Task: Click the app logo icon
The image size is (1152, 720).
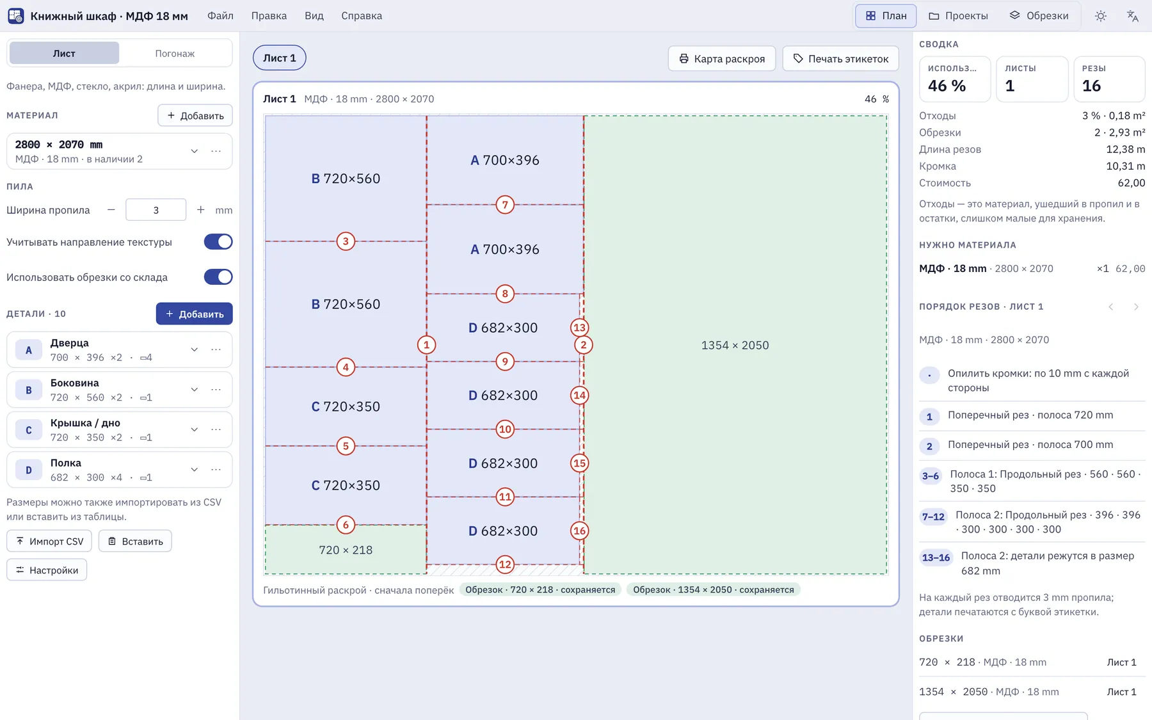Action: 15,15
